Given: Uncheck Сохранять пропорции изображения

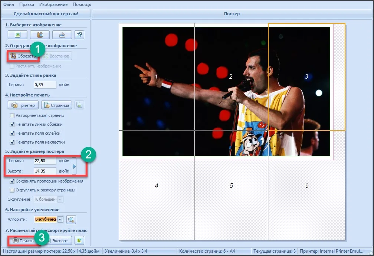Looking at the screenshot, I should (x=12, y=181).
